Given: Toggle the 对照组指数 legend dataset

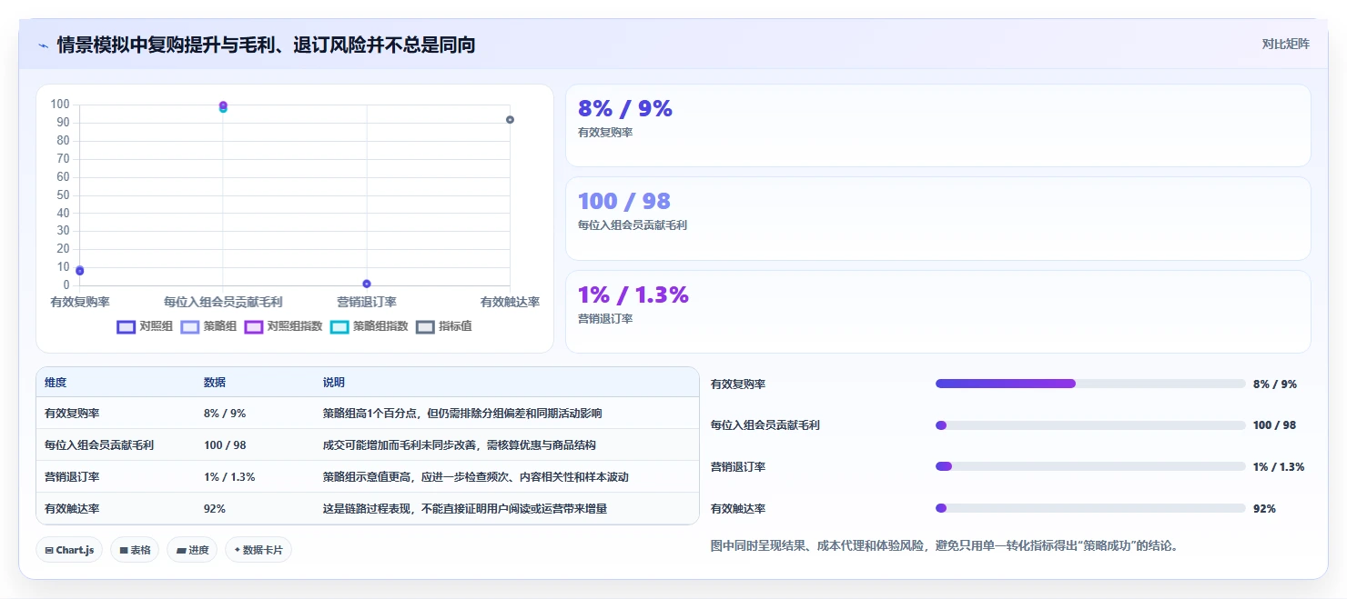Looking at the screenshot, I should [x=283, y=326].
